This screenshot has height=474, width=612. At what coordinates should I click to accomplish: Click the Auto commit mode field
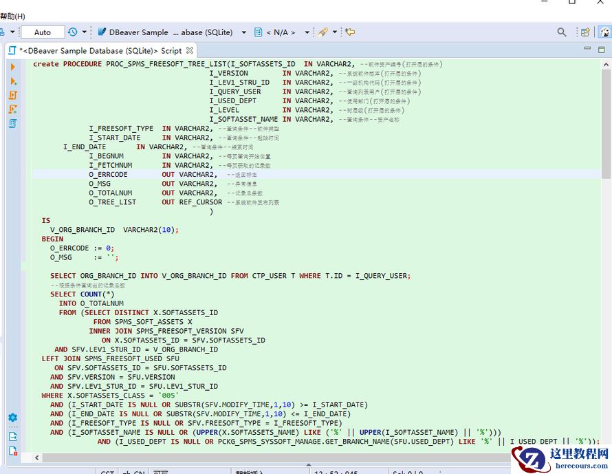click(x=43, y=32)
